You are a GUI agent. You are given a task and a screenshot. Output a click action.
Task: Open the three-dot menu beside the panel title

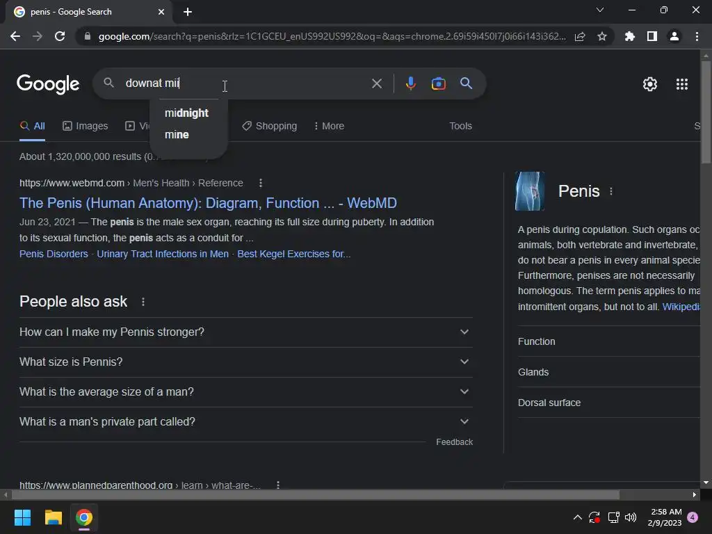[611, 191]
